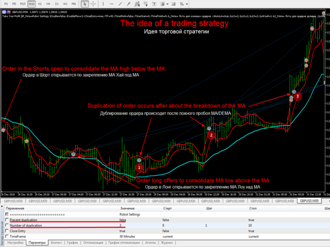330x247 pixels.
Task: Click the '30 Minutes' TimeFrame value
Action: click(127, 236)
